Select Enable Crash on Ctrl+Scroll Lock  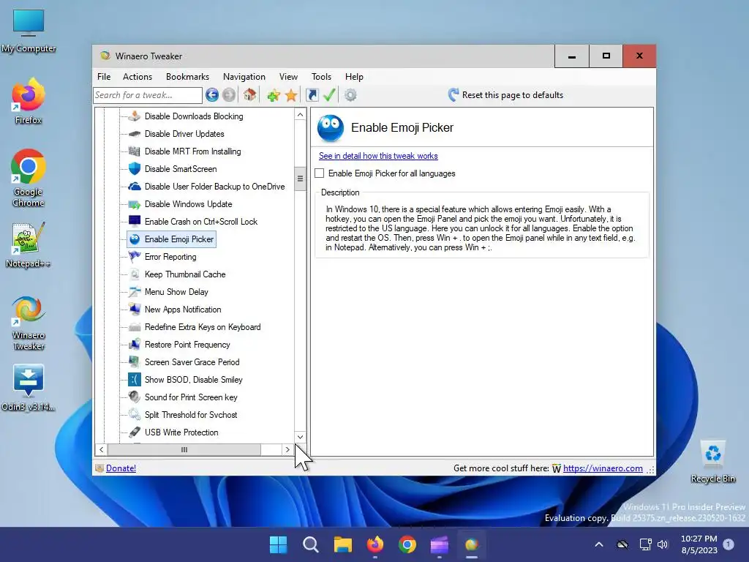tap(200, 222)
